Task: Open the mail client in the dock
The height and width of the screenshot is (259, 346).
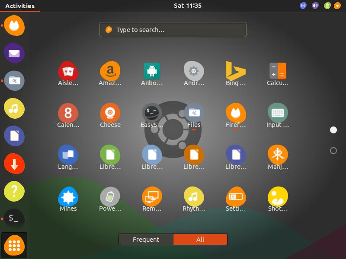Action: 14,53
